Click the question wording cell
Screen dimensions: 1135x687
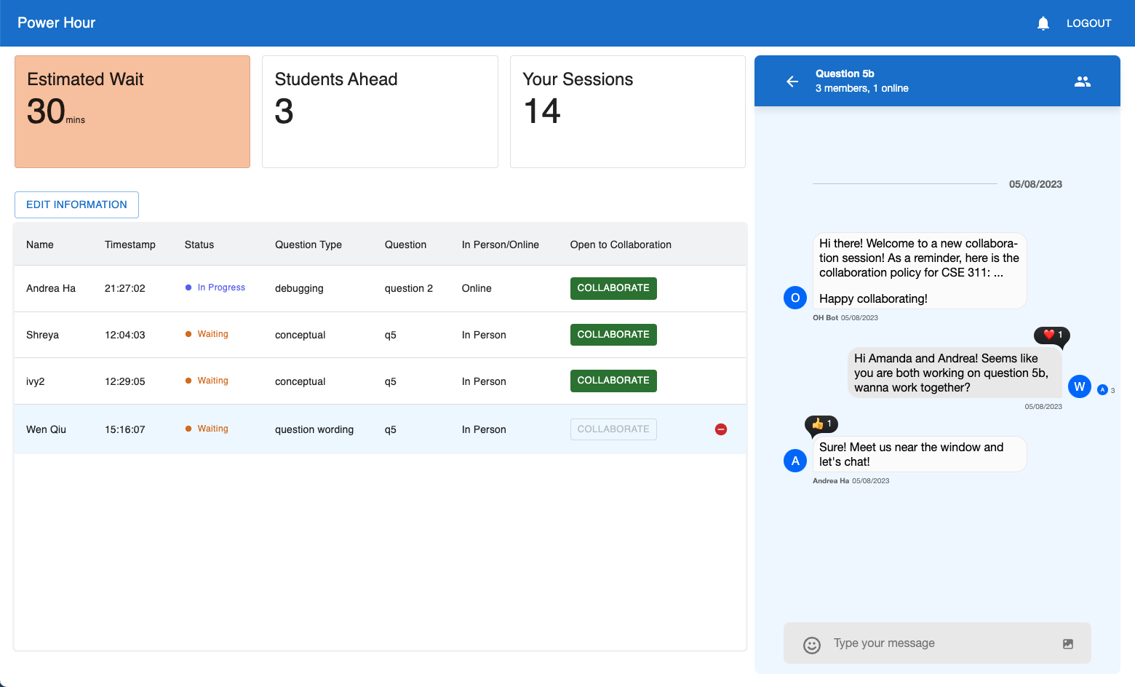(x=314, y=429)
